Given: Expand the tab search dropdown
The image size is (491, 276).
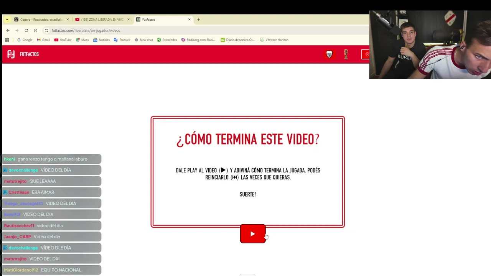Looking at the screenshot, I should click(x=7, y=20).
